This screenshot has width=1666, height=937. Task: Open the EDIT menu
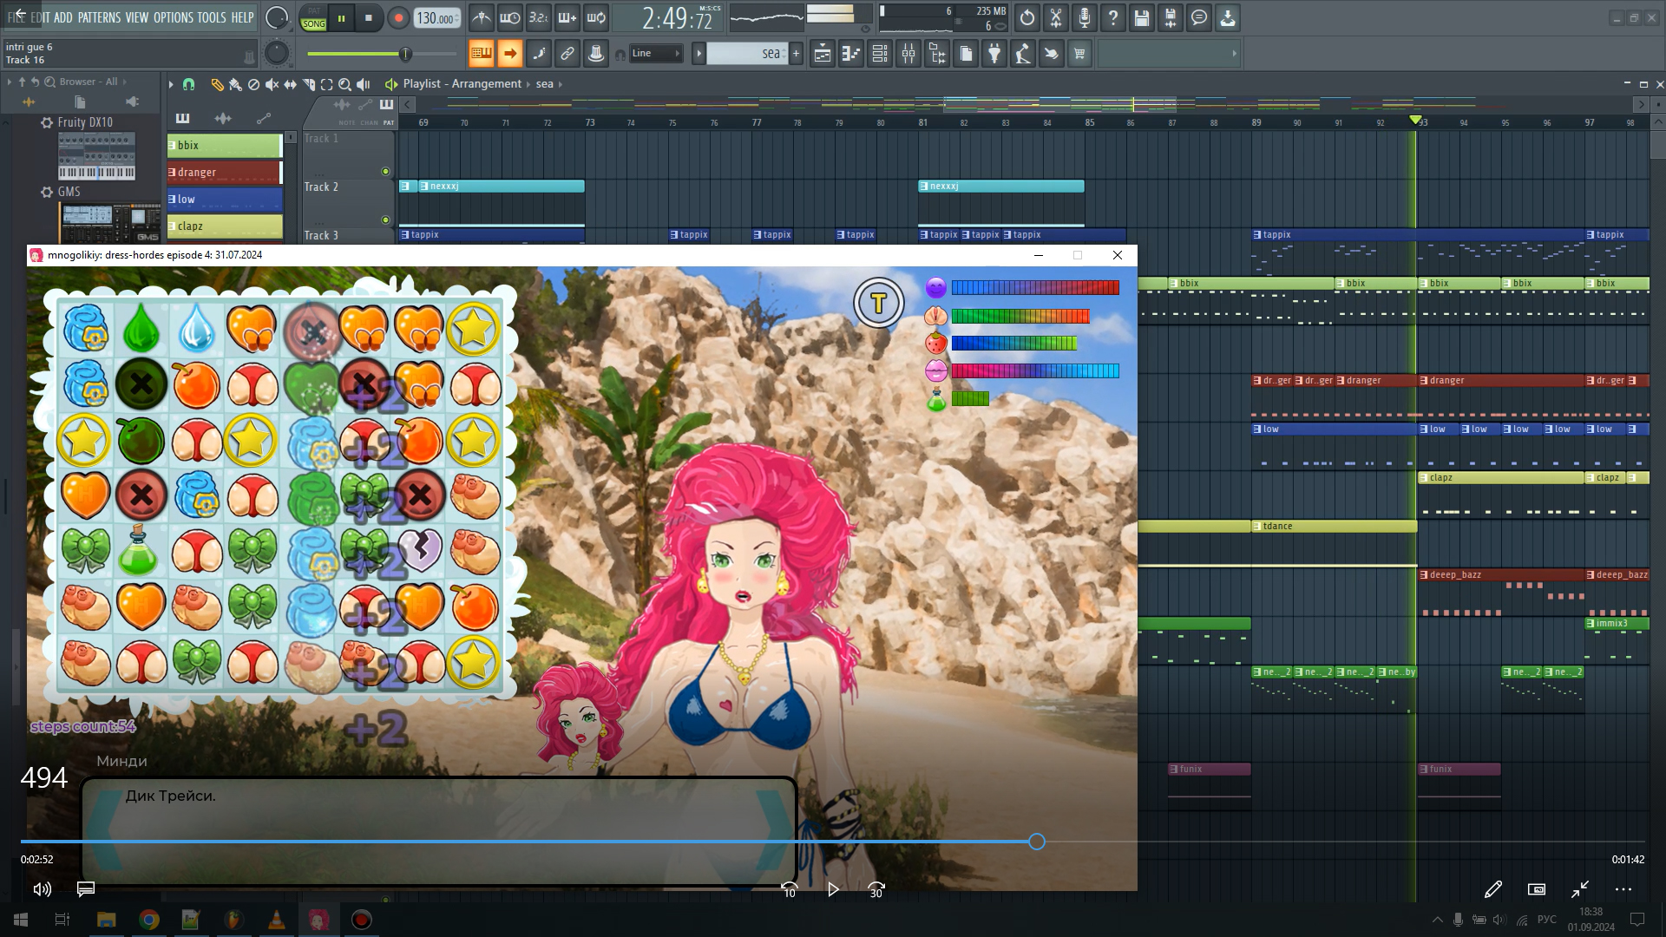40,17
